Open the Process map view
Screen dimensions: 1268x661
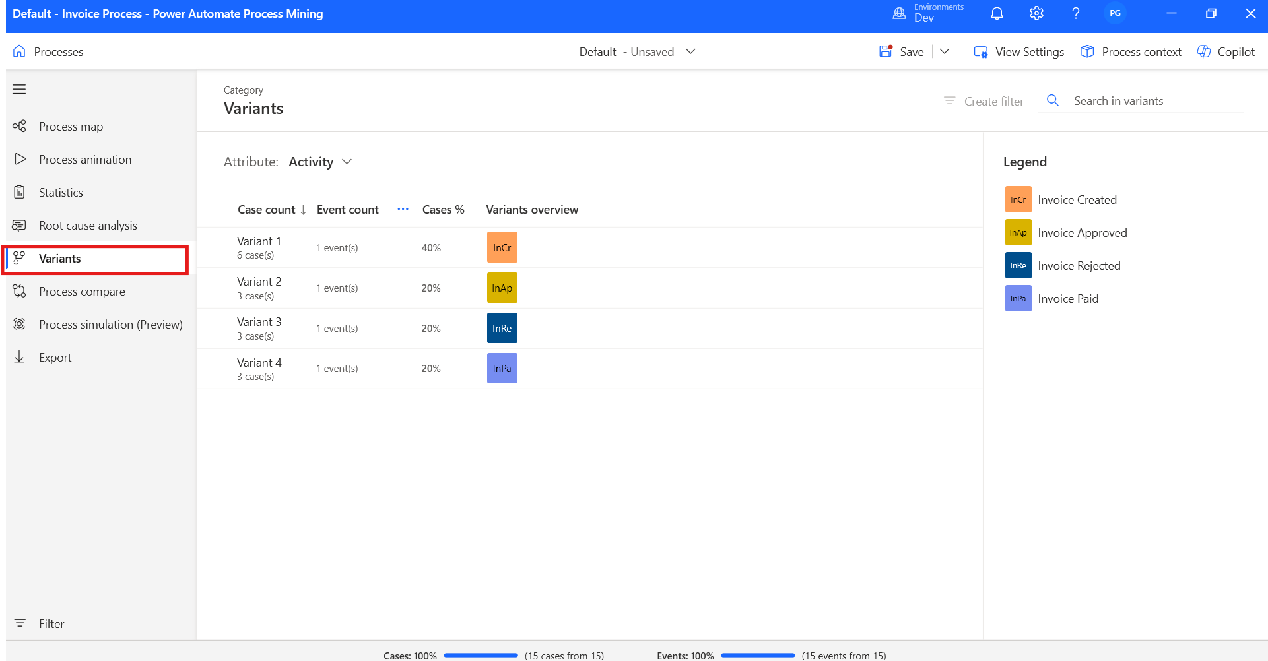tap(71, 127)
